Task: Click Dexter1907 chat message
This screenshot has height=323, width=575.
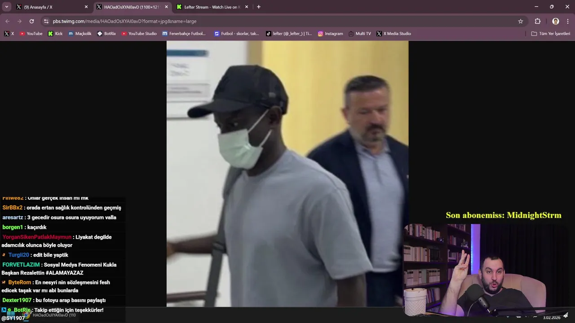Action: (54, 300)
